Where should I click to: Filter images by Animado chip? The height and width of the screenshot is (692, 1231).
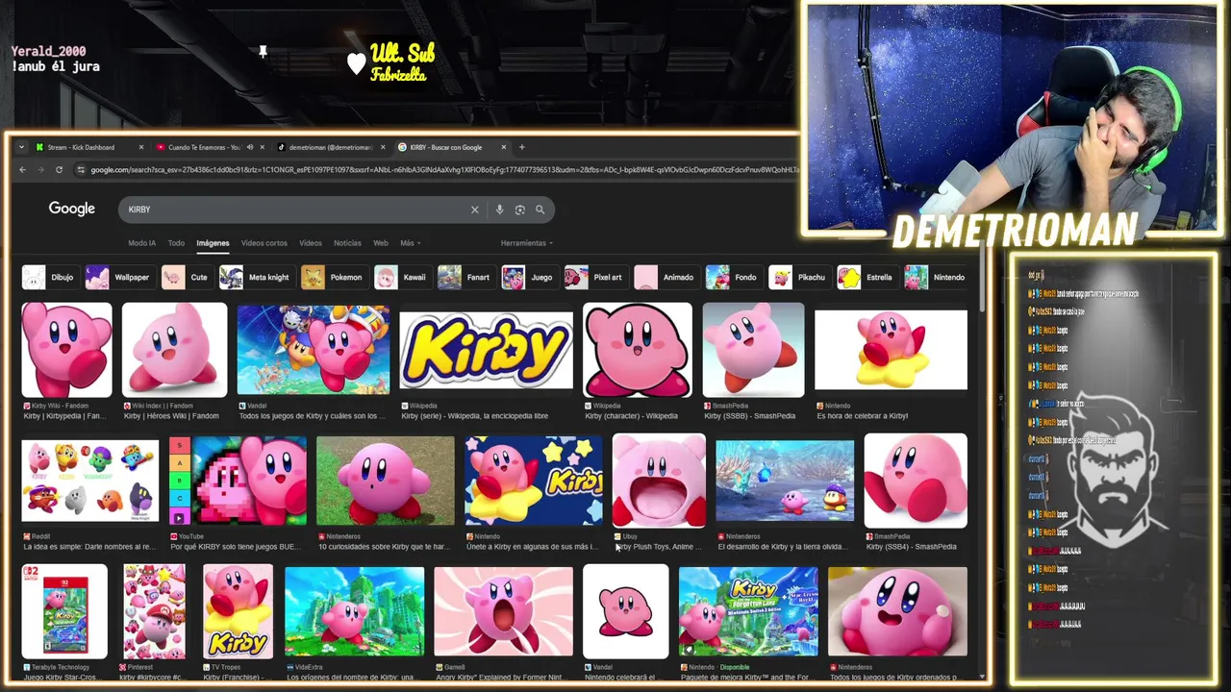coord(665,278)
